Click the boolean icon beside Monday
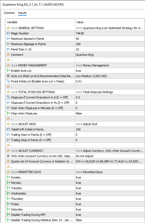145x223 pixels. (x=8, y=183)
